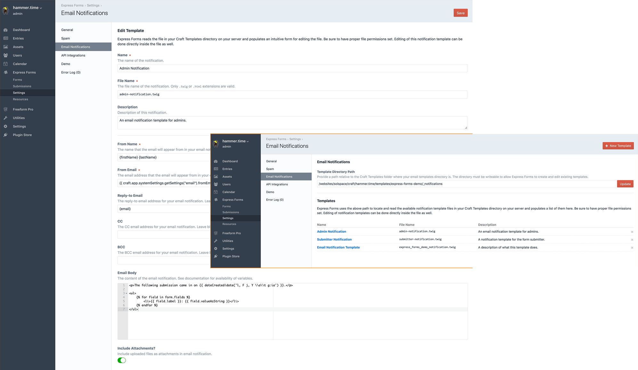The width and height of the screenshot is (638, 370).
Task: Open the hammer.time site dropdown in main sidebar
Action: pos(28,8)
